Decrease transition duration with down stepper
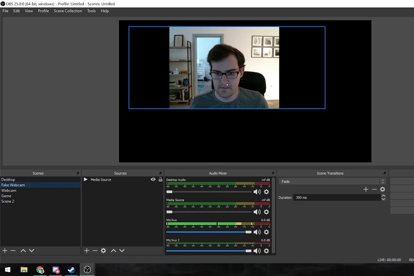This screenshot has width=414, height=276. 383,199
